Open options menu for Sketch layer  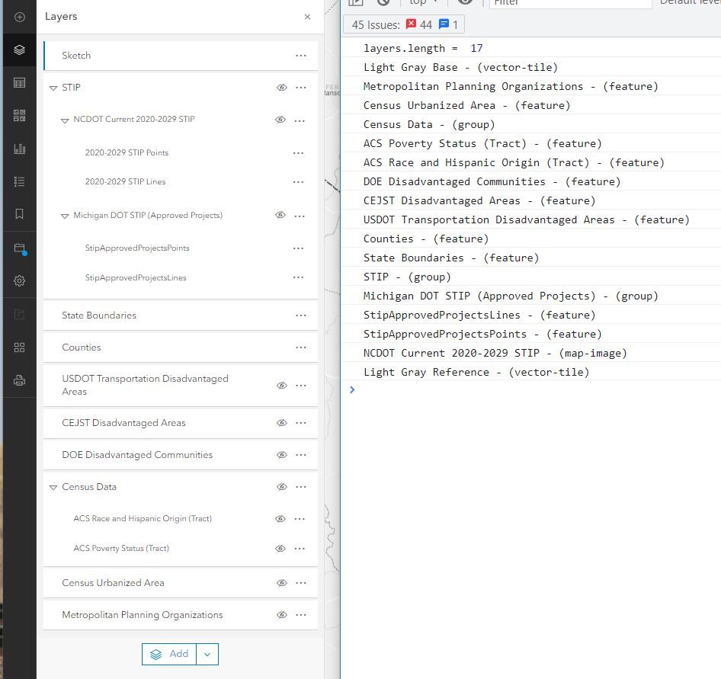tap(301, 56)
